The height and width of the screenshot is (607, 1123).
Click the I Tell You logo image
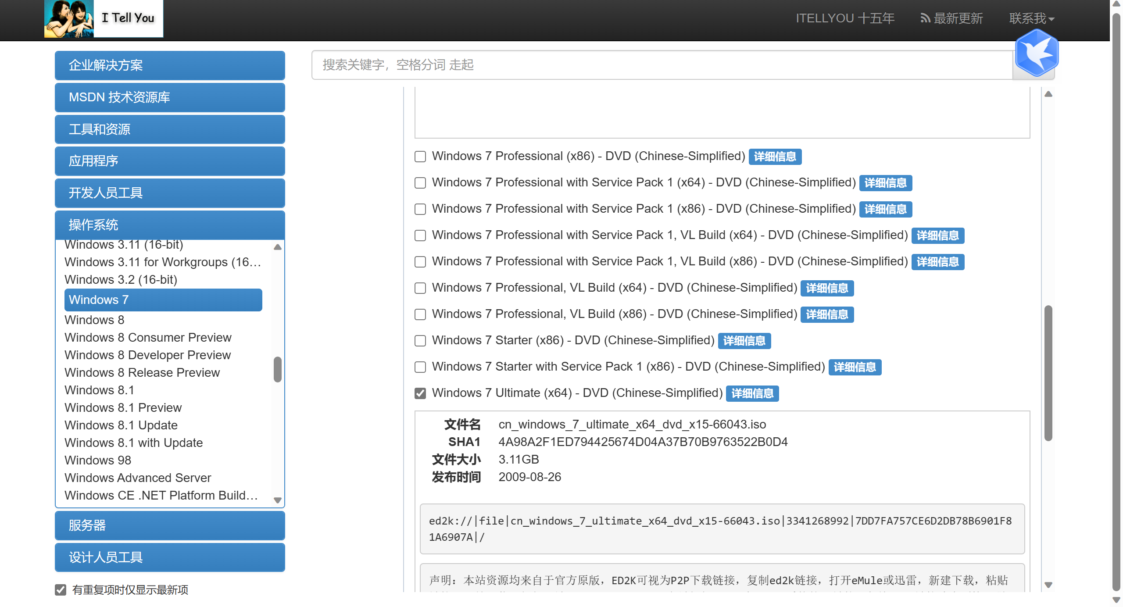pos(104,18)
